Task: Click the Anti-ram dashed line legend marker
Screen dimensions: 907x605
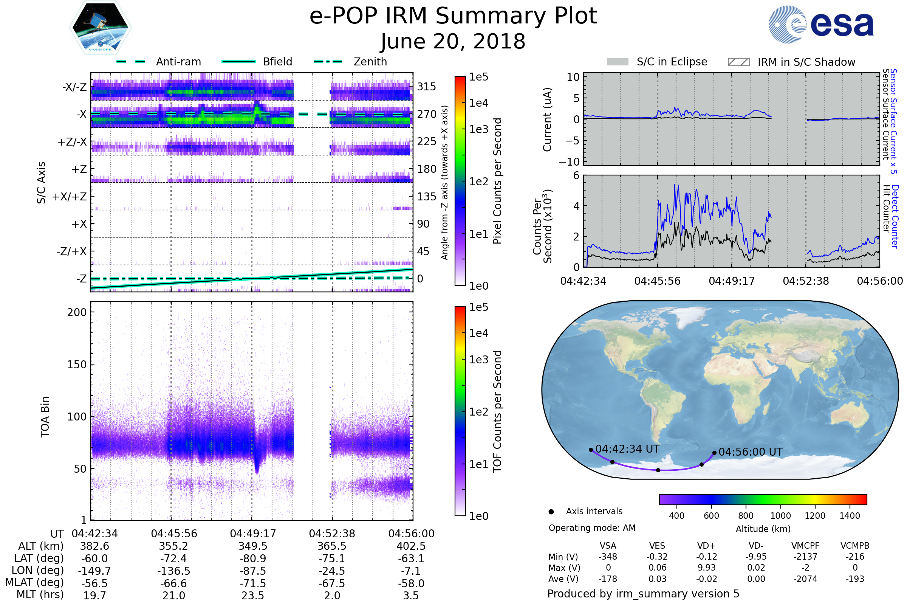Action: [131, 62]
